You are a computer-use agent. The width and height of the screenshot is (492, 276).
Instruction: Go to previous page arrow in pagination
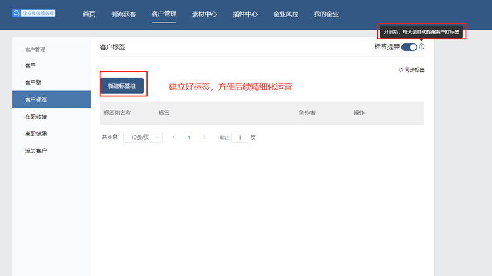(174, 138)
